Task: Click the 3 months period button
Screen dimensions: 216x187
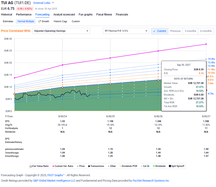Action: (190, 31)
